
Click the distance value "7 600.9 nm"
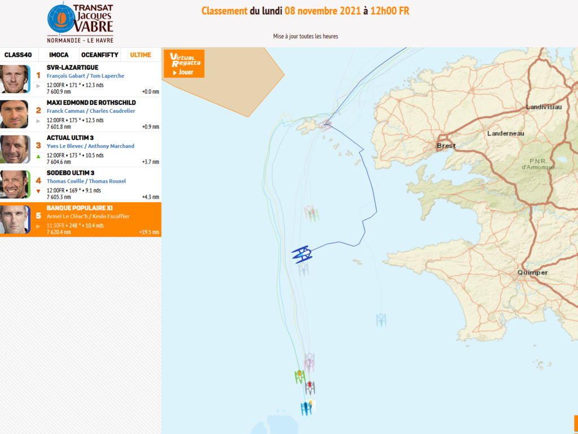tap(59, 92)
